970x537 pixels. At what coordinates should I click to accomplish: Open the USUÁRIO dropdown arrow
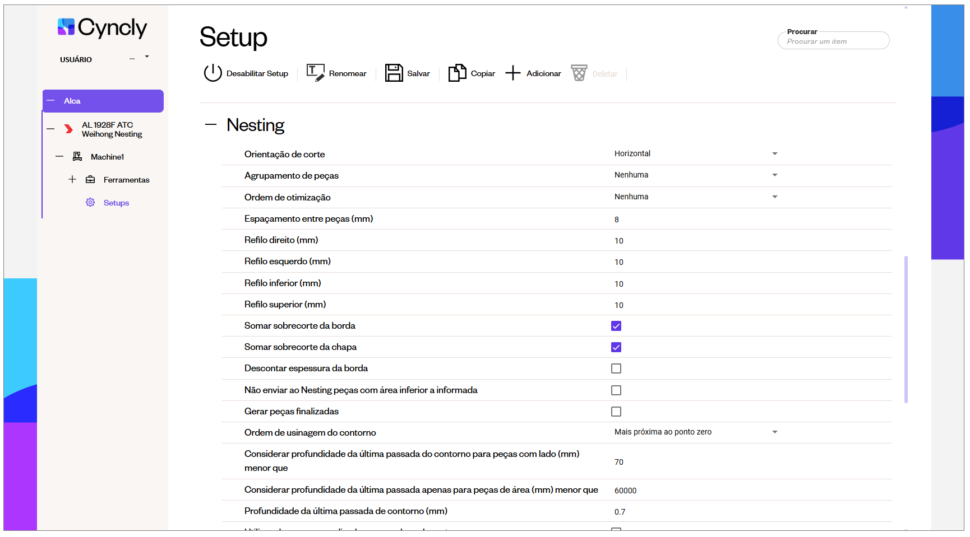tap(147, 57)
